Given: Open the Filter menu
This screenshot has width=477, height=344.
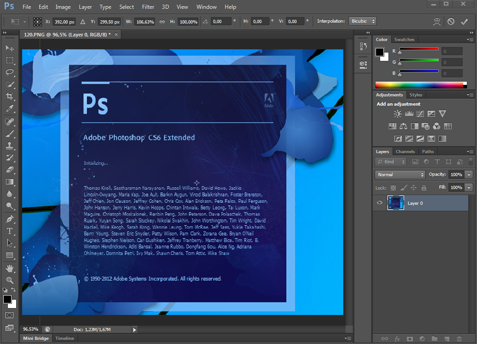Looking at the screenshot, I should point(148,7).
